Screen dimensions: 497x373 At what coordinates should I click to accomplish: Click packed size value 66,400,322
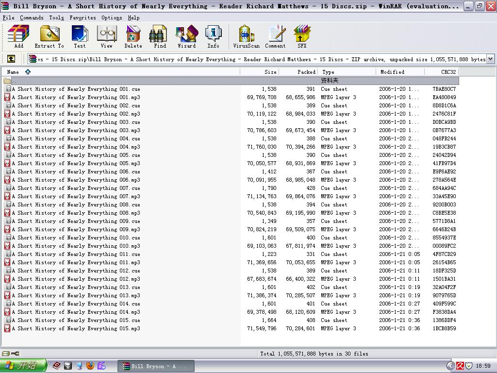point(300,279)
